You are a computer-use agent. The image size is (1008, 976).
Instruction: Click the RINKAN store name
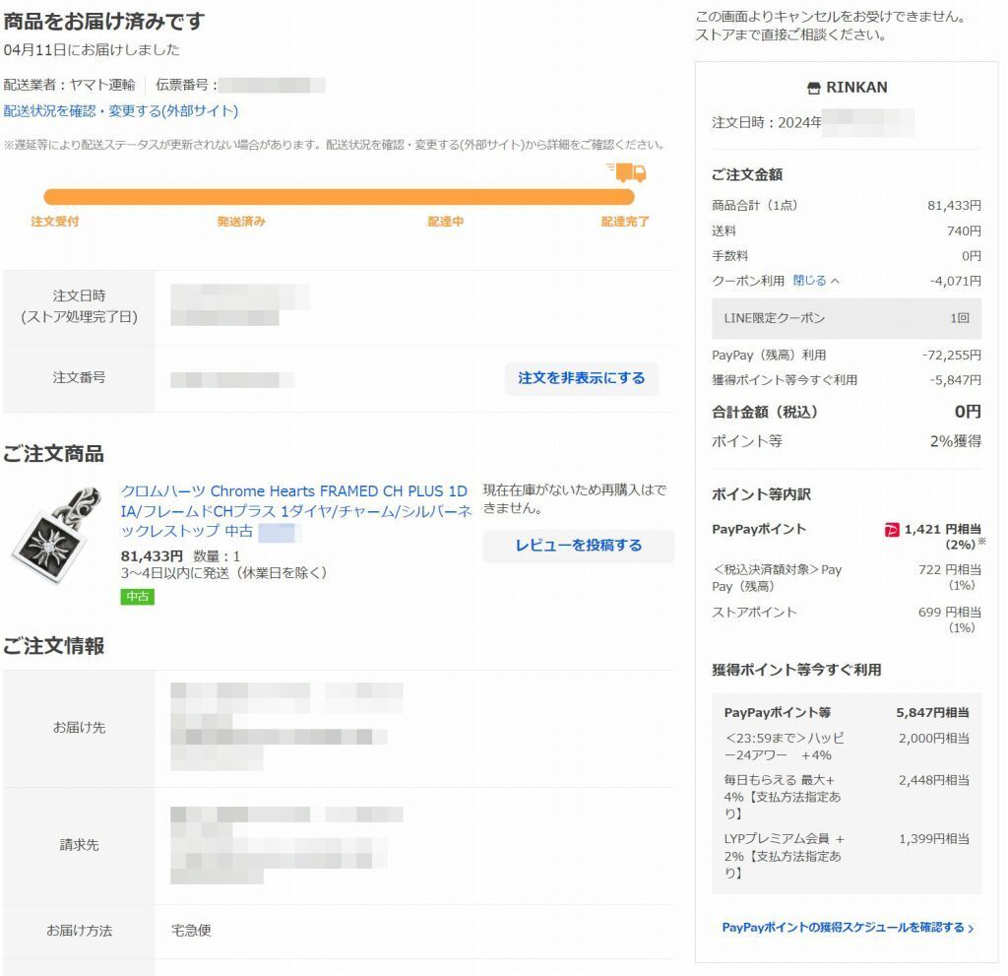[x=856, y=88]
